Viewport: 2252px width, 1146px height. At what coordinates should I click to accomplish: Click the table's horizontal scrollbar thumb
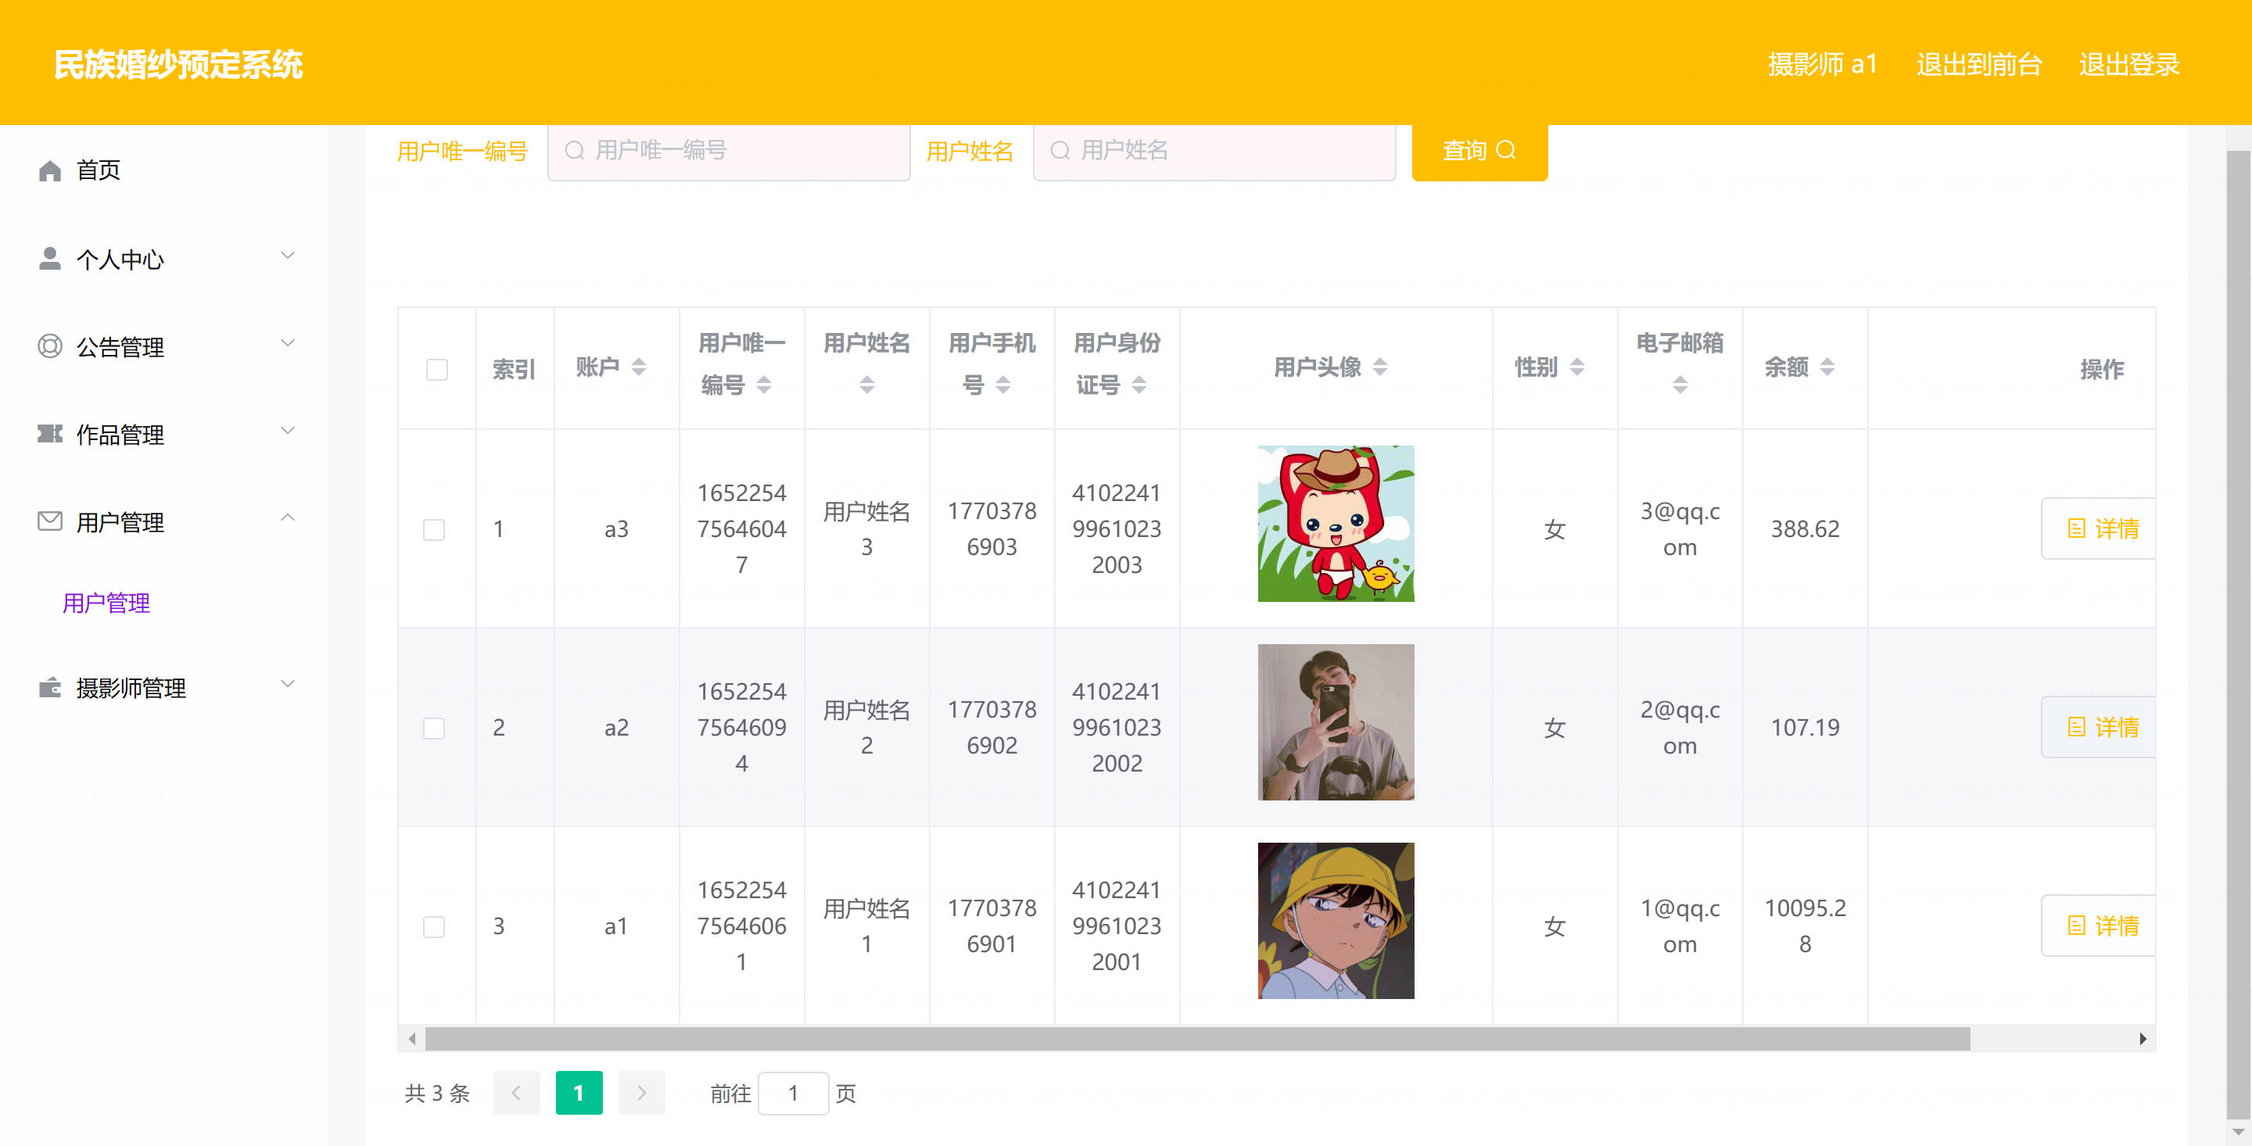1198,1038
